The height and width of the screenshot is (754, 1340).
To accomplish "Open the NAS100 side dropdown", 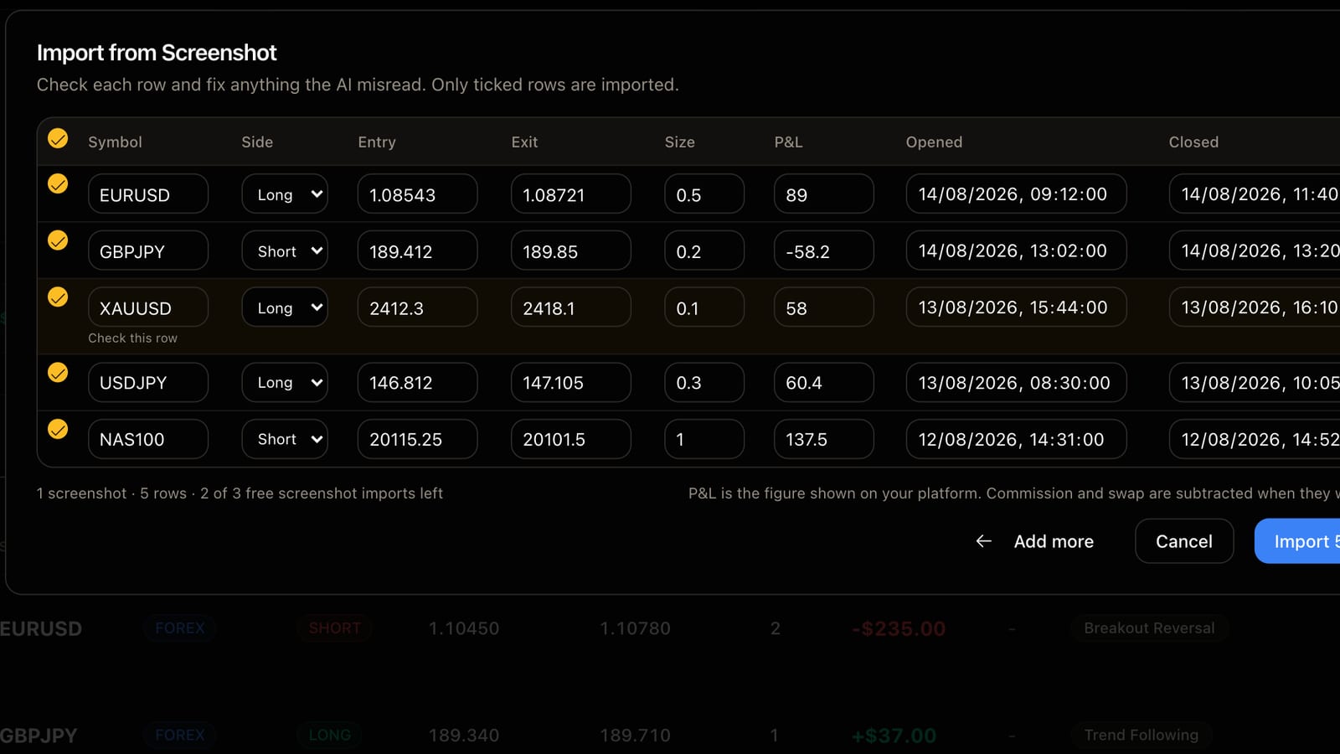I will pyautogui.click(x=285, y=439).
